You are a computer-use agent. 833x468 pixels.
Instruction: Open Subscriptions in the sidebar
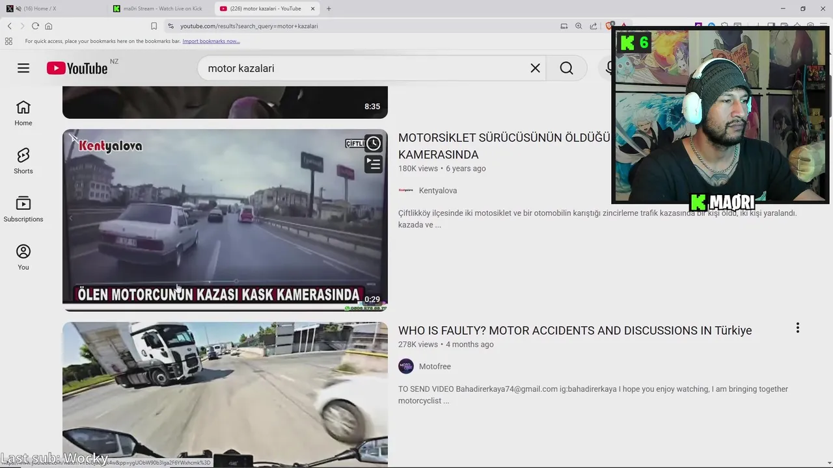[23, 209]
